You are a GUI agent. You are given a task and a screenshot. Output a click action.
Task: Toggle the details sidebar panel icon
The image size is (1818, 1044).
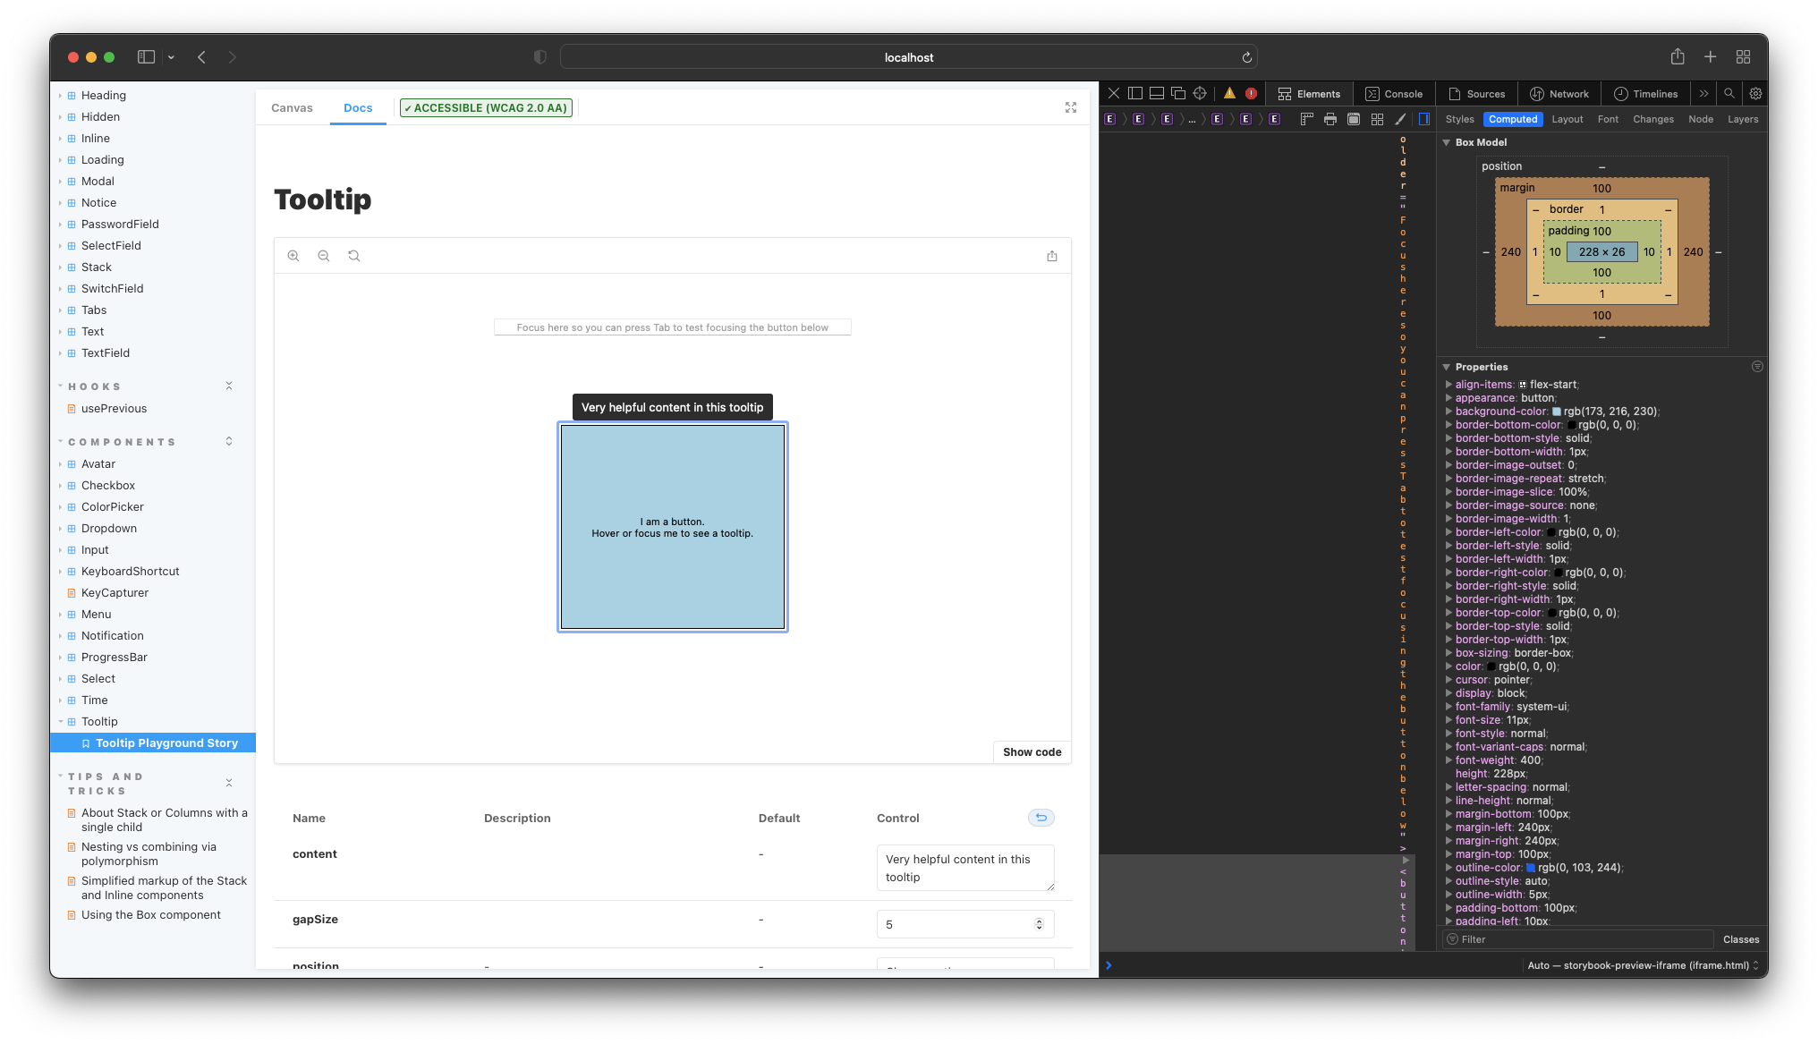(x=1424, y=119)
